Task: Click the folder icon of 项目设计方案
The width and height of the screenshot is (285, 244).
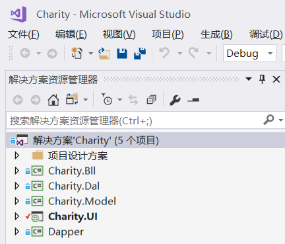Action: tap(38, 155)
